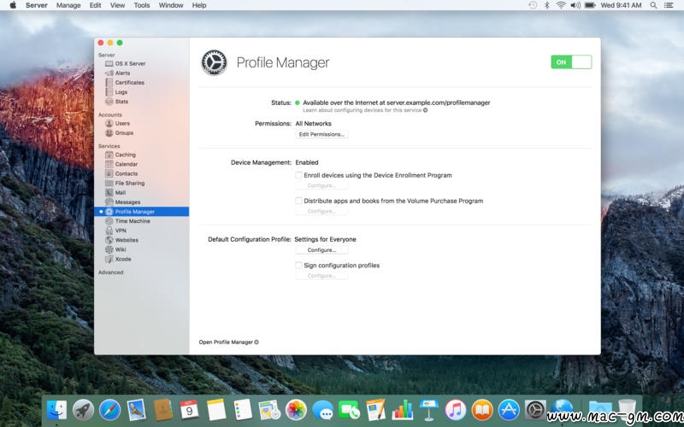Image resolution: width=684 pixels, height=427 pixels.
Task: Click Configure below Device Enrollment Program
Action: [x=322, y=185]
